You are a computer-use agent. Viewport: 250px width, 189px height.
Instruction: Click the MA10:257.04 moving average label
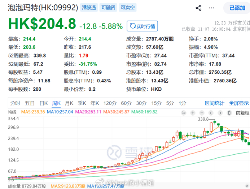[x=60, y=112]
